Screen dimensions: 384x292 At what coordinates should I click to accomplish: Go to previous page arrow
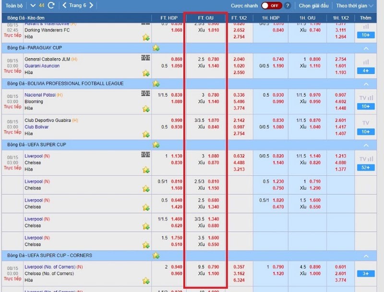(x=65, y=6)
